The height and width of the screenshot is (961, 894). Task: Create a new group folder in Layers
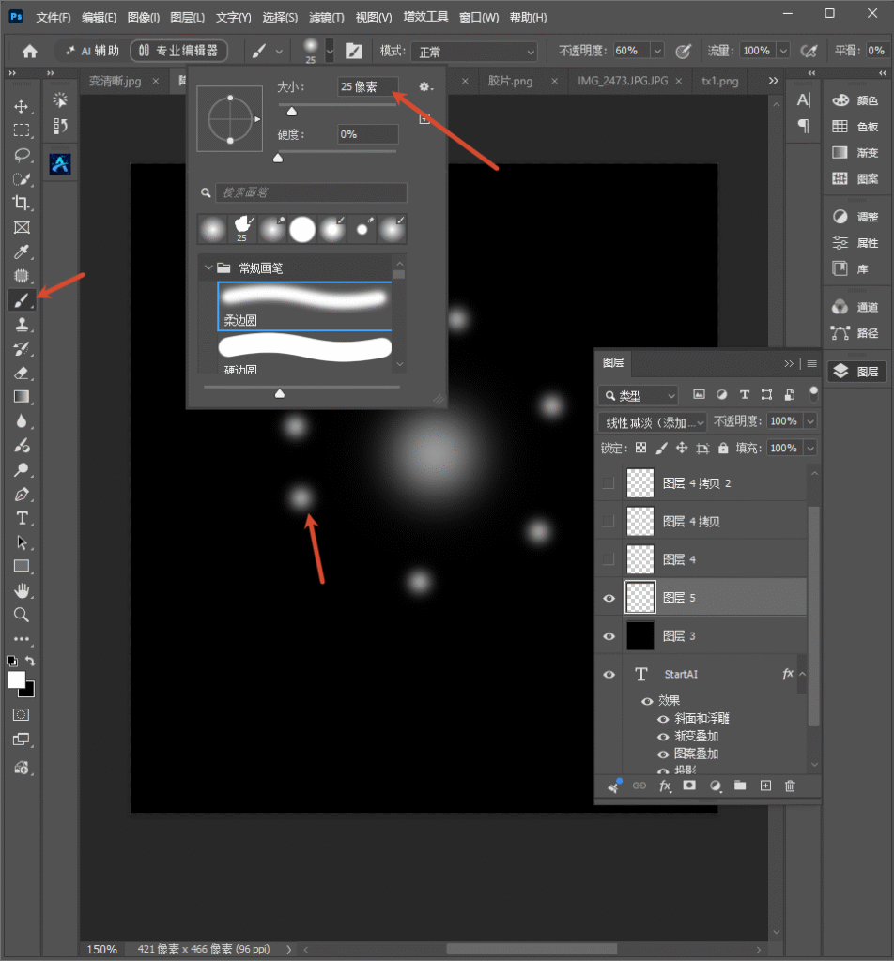740,786
